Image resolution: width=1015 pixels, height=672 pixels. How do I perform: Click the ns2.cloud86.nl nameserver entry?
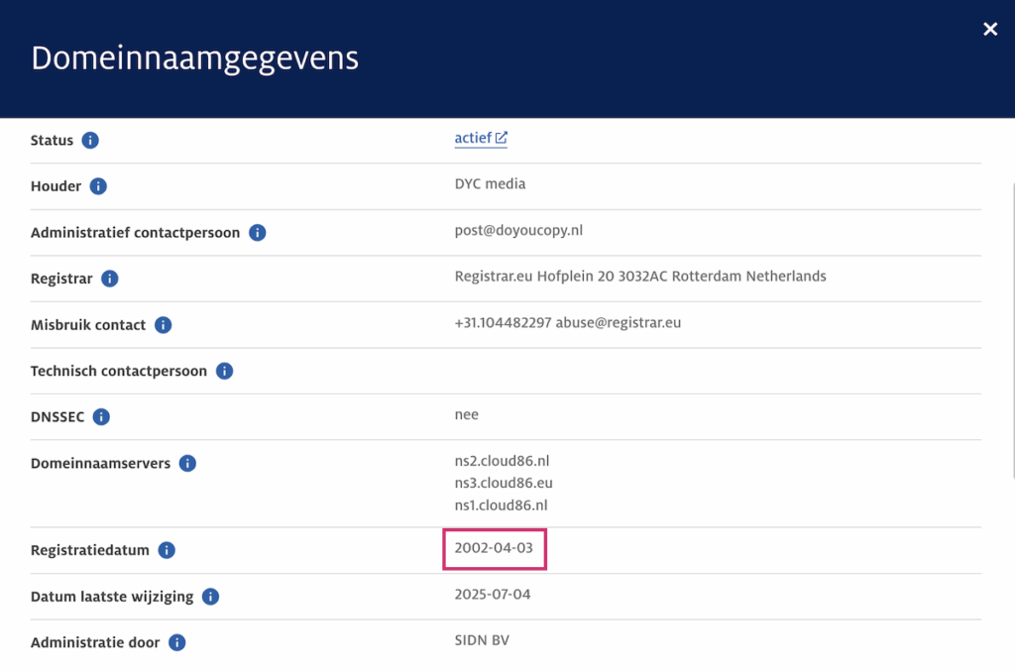pos(501,461)
